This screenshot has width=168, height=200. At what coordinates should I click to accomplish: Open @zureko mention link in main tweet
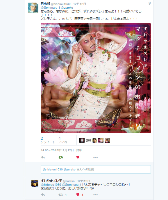click(x=67, y=8)
